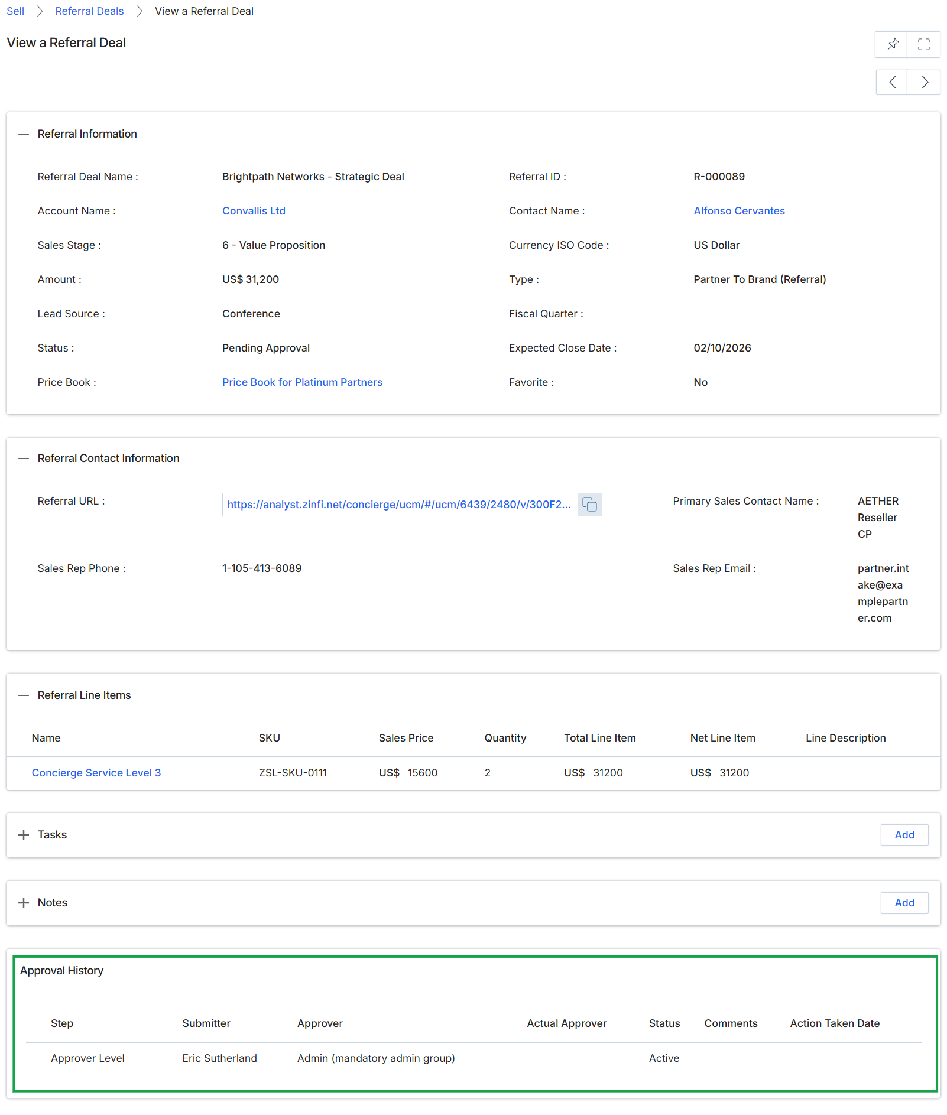This screenshot has height=1115, width=947.
Task: Click the Referral ID value R-000089
Action: (x=719, y=177)
